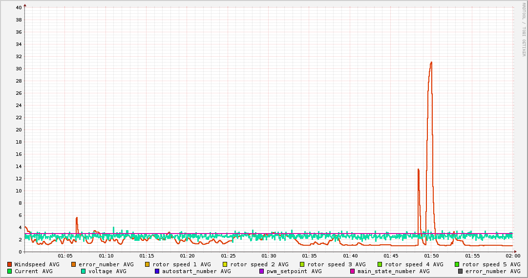Click the red Windspeed AVG legend swatch

(10, 264)
